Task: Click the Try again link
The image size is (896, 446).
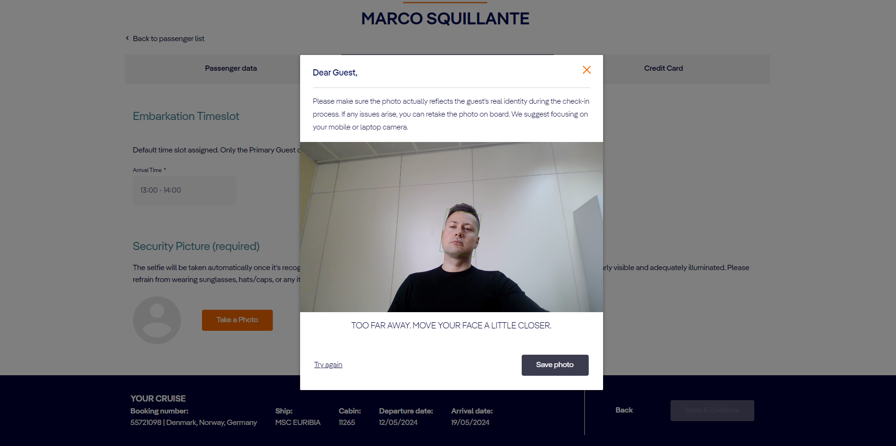Action: tap(328, 365)
